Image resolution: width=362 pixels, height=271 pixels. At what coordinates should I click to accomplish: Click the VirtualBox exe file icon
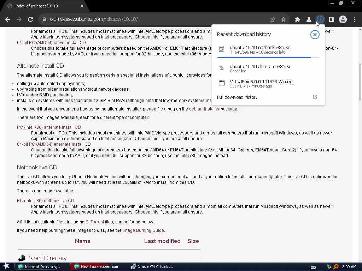point(221,83)
